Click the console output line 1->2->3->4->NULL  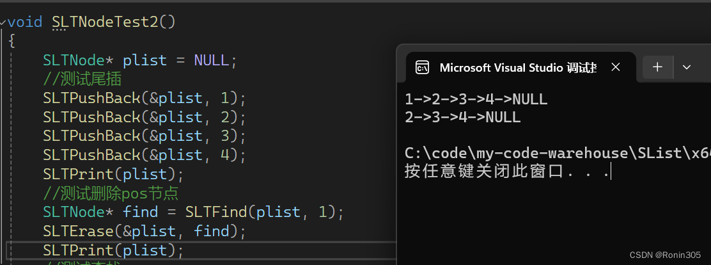pos(476,99)
